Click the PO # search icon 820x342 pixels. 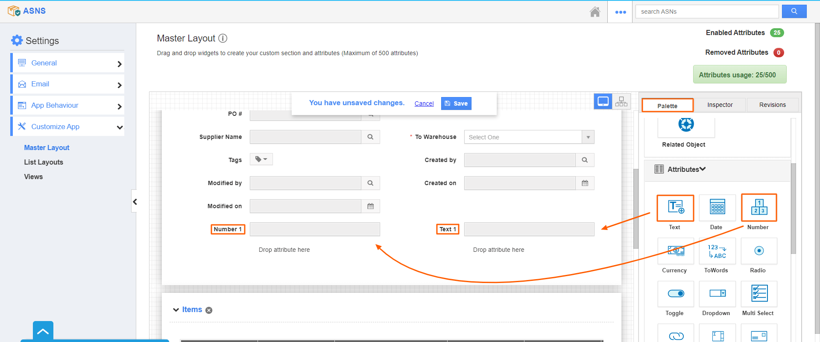(x=370, y=115)
